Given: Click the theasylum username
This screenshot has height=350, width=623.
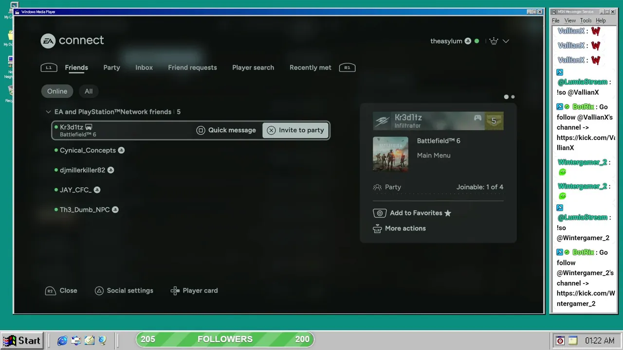Looking at the screenshot, I should point(446,41).
